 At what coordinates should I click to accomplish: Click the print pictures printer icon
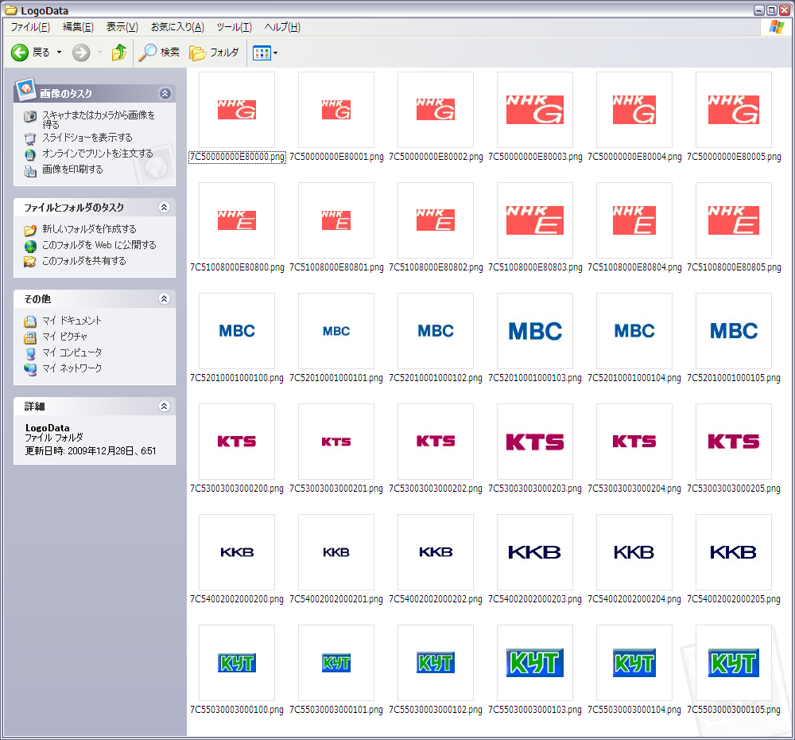30,169
